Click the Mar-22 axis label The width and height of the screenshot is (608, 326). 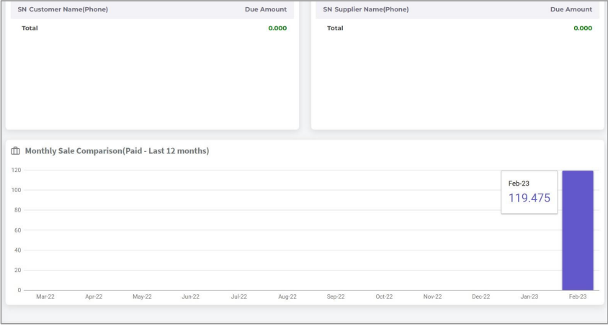[45, 296]
